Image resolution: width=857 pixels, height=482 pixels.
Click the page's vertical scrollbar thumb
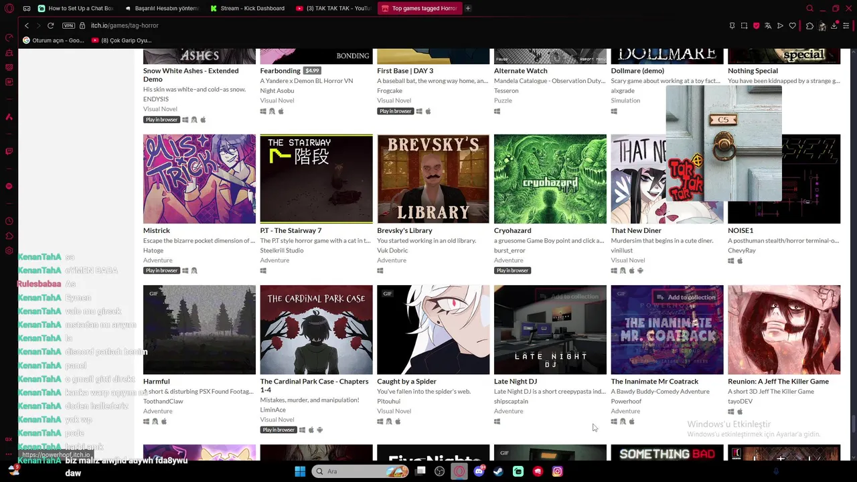[x=853, y=424]
